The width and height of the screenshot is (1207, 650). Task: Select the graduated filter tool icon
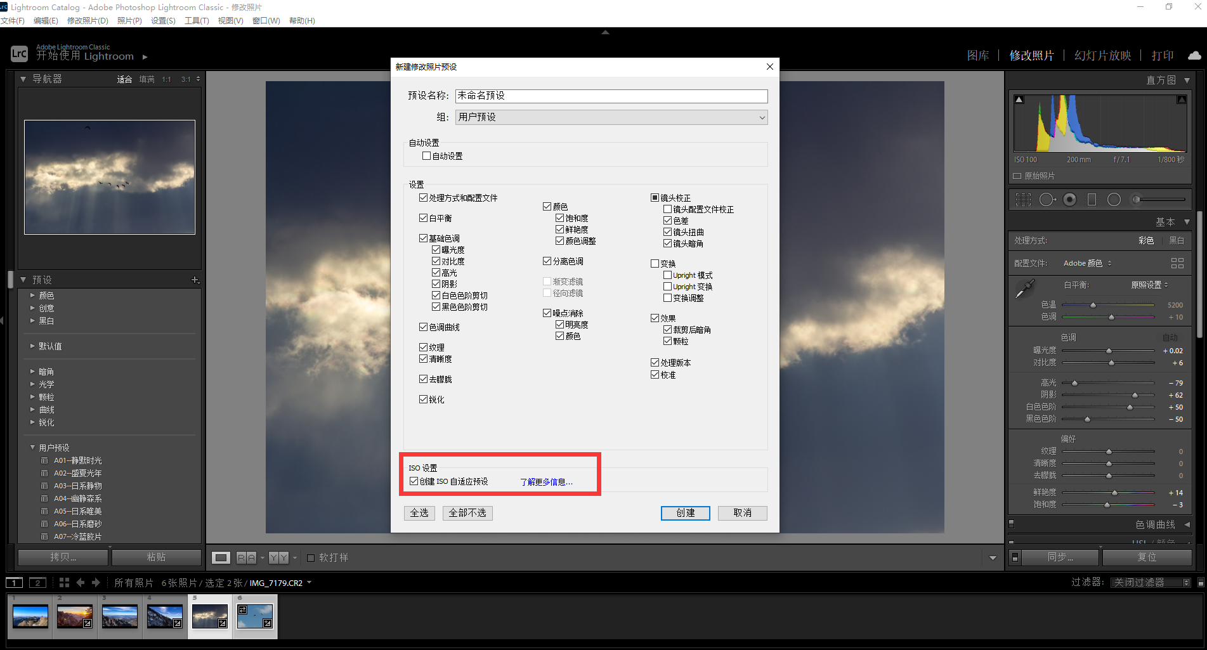pyautogui.click(x=1092, y=200)
